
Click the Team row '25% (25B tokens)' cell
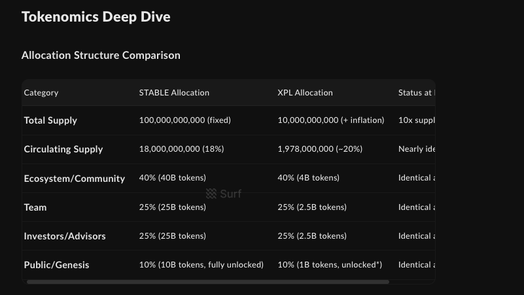pos(173,207)
